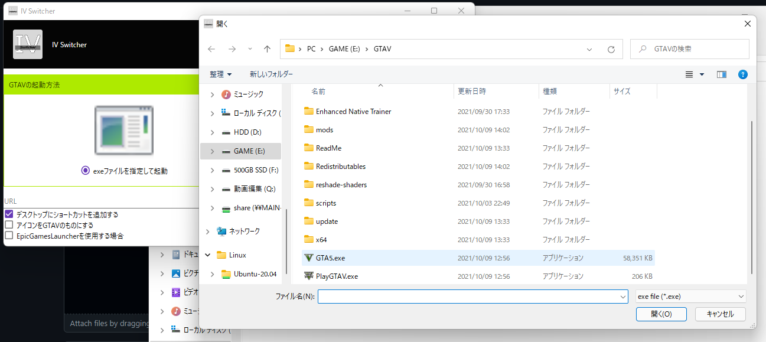This screenshot has height=342, width=766.
Task: Select the update folder icon
Action: (x=308, y=221)
